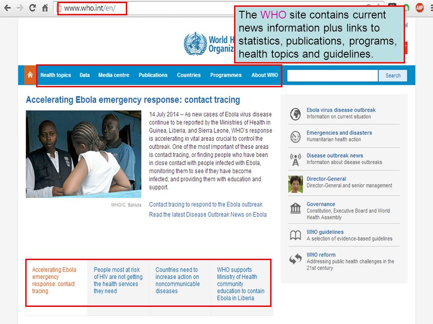
Task: Click the open book icon beside WHO guidelines
Action: pyautogui.click(x=295, y=235)
